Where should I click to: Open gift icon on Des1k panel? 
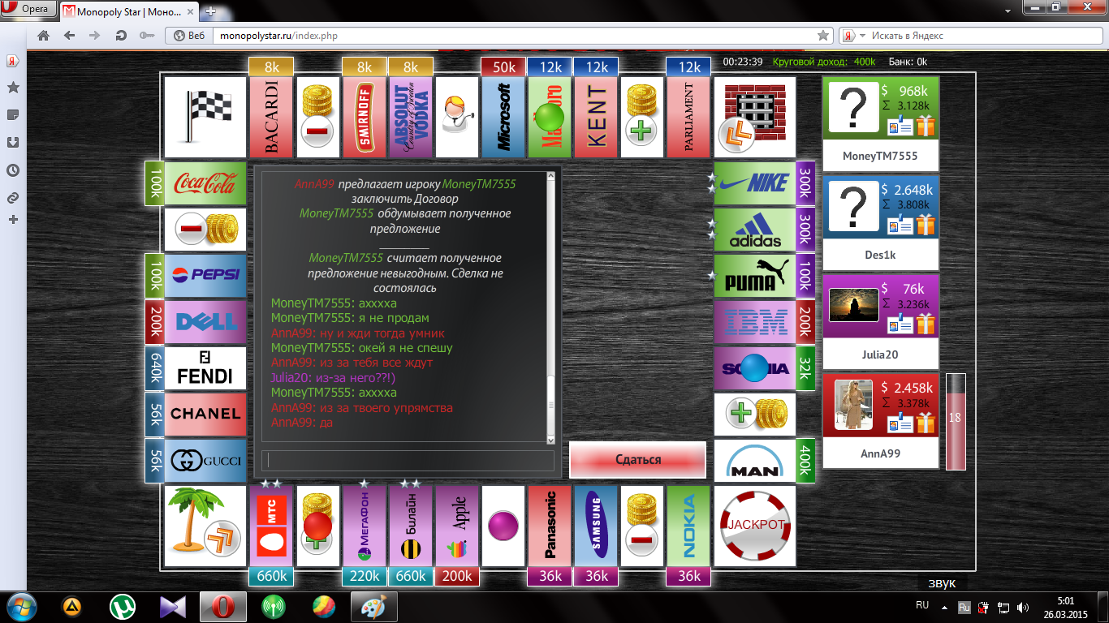(926, 225)
